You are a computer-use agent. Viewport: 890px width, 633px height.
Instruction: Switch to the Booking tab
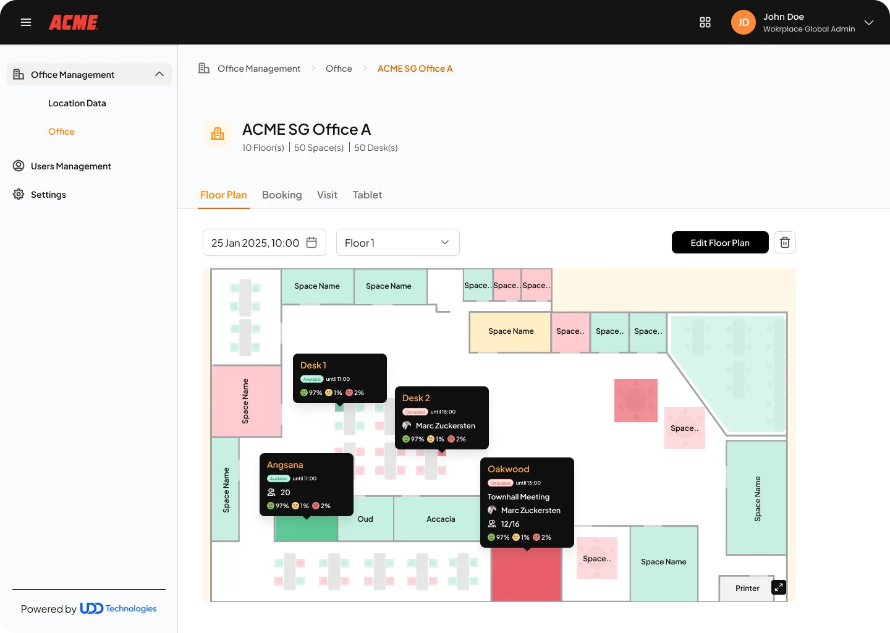pyautogui.click(x=282, y=195)
